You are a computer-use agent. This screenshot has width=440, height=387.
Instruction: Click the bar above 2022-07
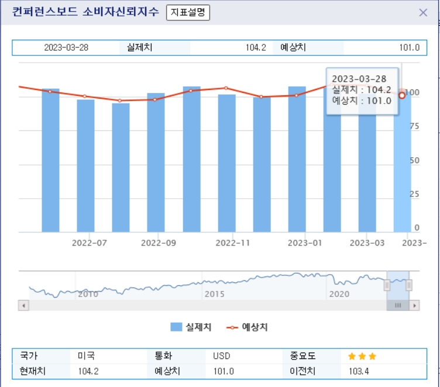pyautogui.click(x=85, y=166)
